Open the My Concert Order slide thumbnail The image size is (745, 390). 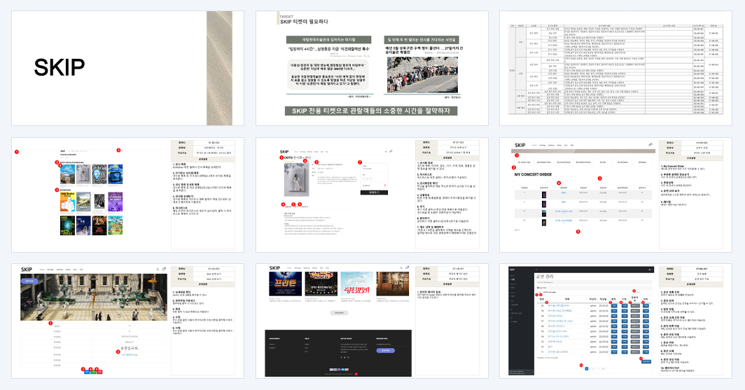coord(615,195)
